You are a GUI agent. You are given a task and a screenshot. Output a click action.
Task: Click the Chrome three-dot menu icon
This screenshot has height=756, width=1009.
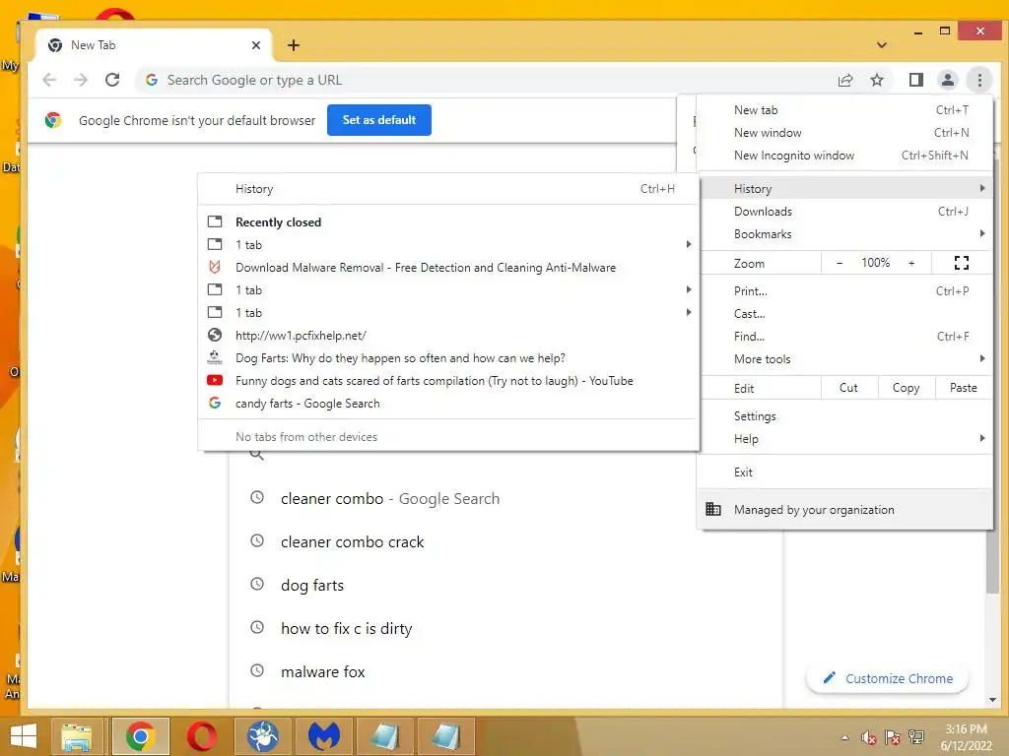(x=979, y=80)
